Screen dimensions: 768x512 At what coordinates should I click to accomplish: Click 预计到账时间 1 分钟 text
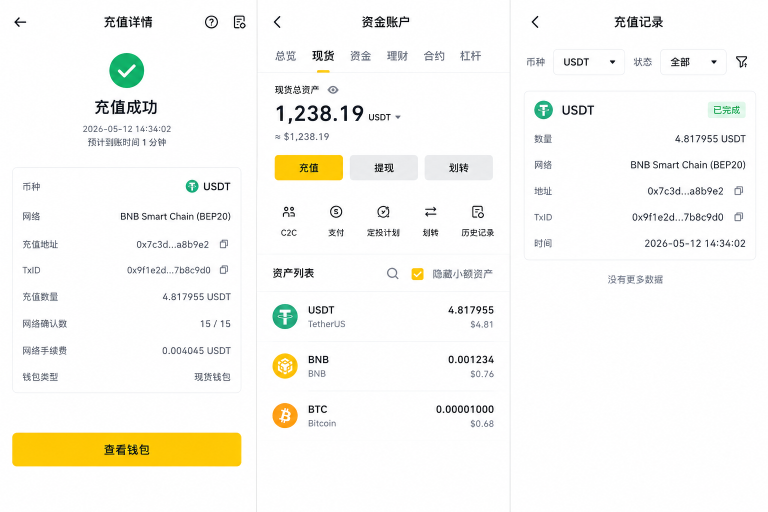(x=127, y=142)
